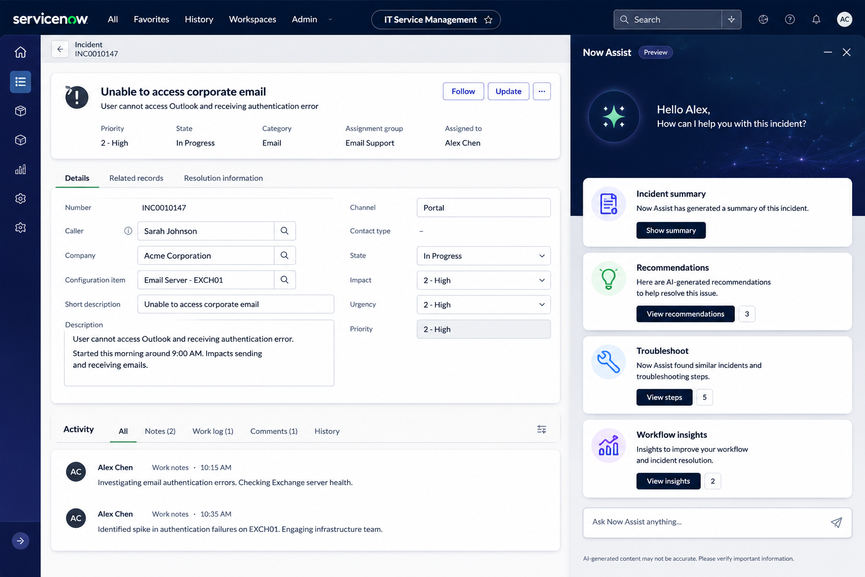This screenshot has height=577, width=865.
Task: Click the recommendations count badge 3
Action: click(747, 314)
